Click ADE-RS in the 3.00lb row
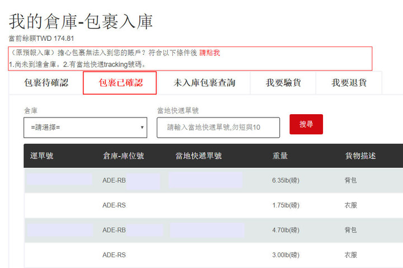 pyautogui.click(x=114, y=255)
